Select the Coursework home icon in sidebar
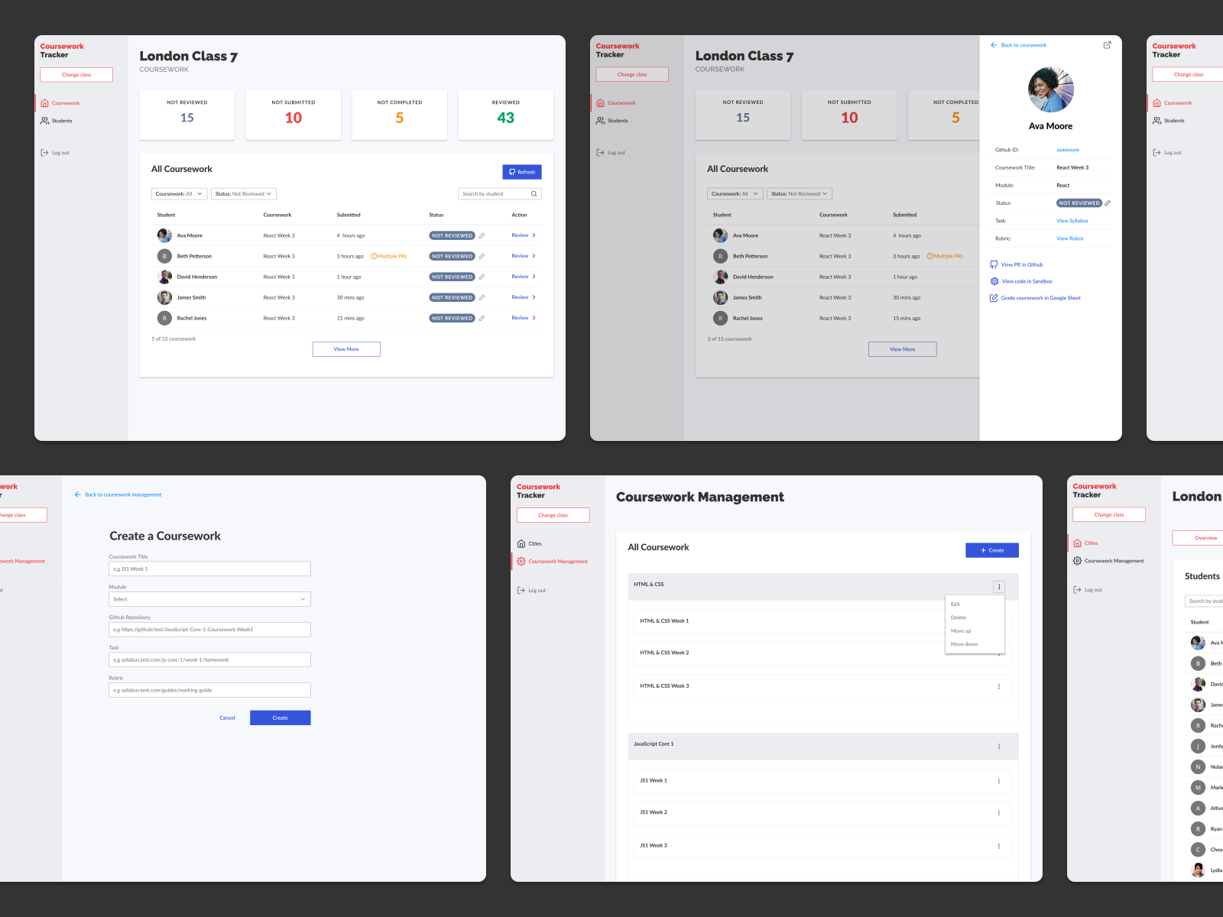The image size is (1223, 917). click(x=44, y=102)
